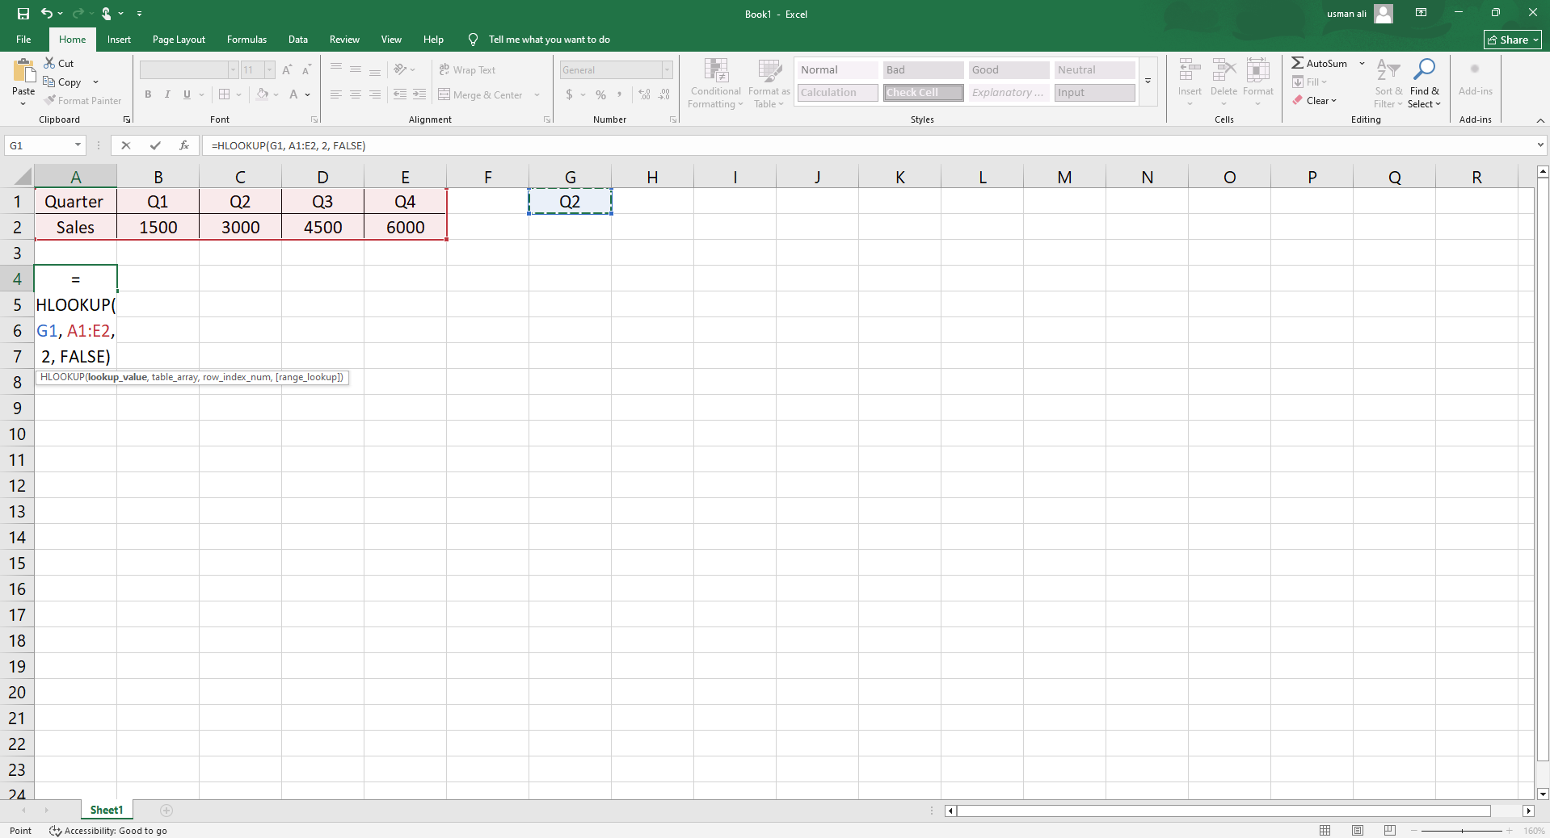Click the zoom in plus button
This screenshot has height=838, width=1550.
coord(1509,830)
